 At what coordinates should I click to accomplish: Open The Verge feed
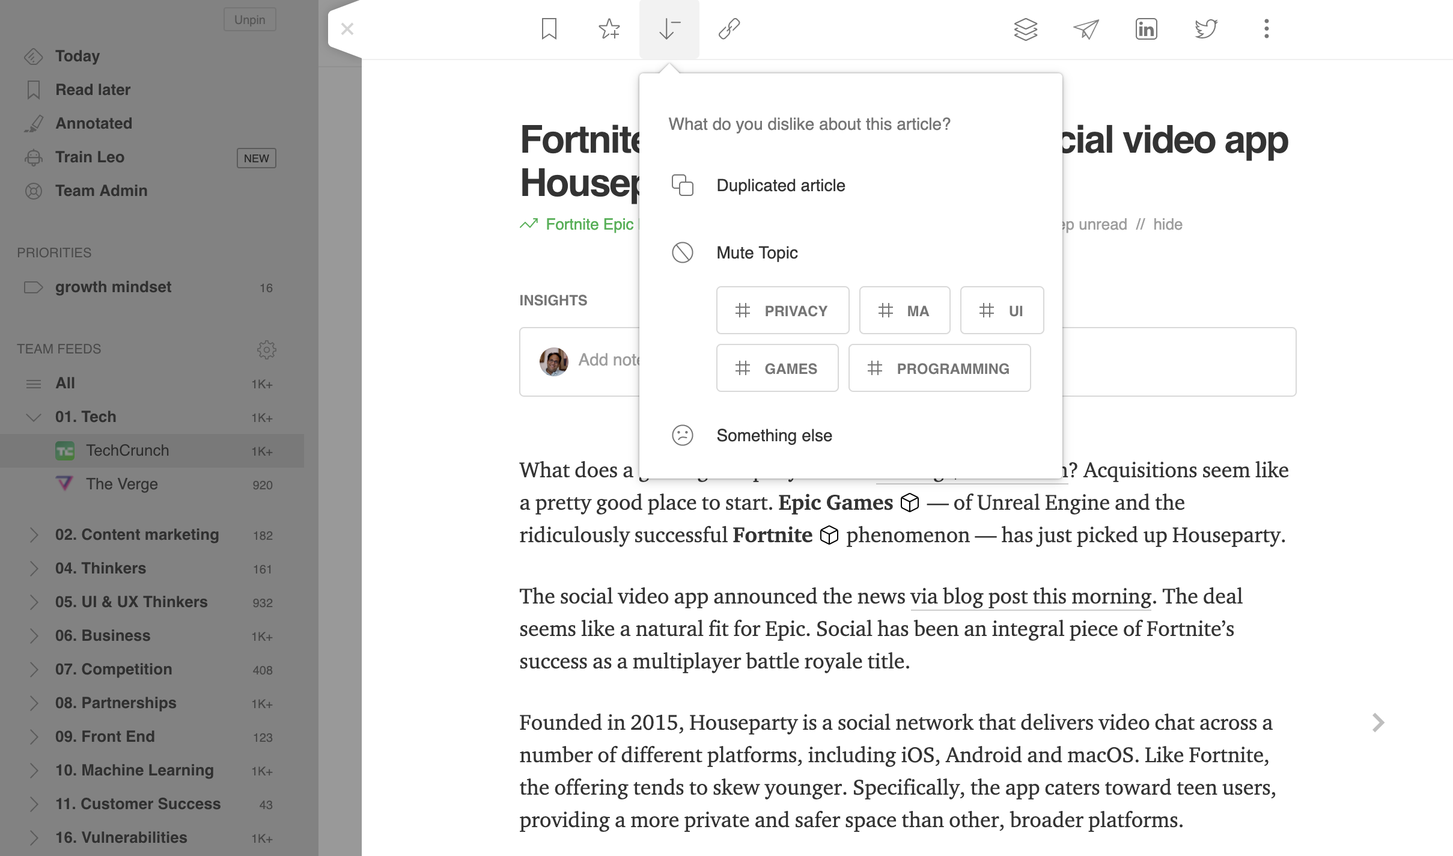152,484
